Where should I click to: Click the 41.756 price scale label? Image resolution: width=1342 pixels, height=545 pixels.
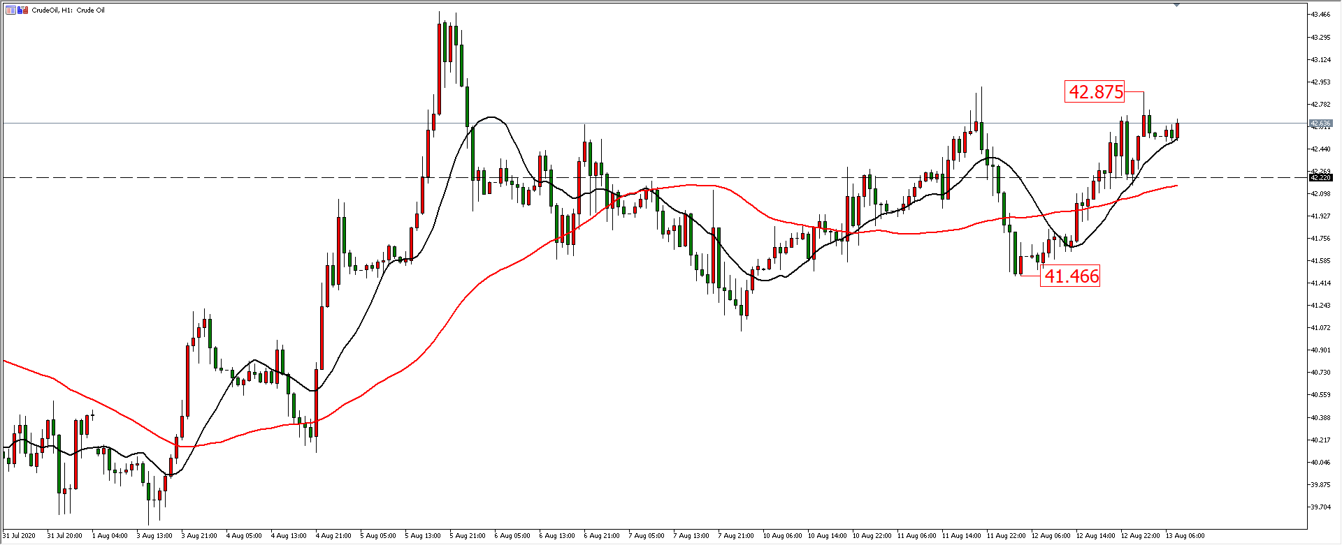[x=1320, y=238]
